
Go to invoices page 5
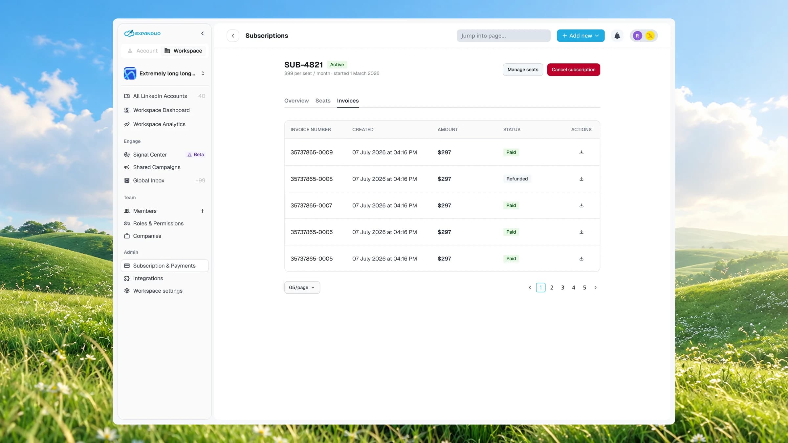(584, 287)
